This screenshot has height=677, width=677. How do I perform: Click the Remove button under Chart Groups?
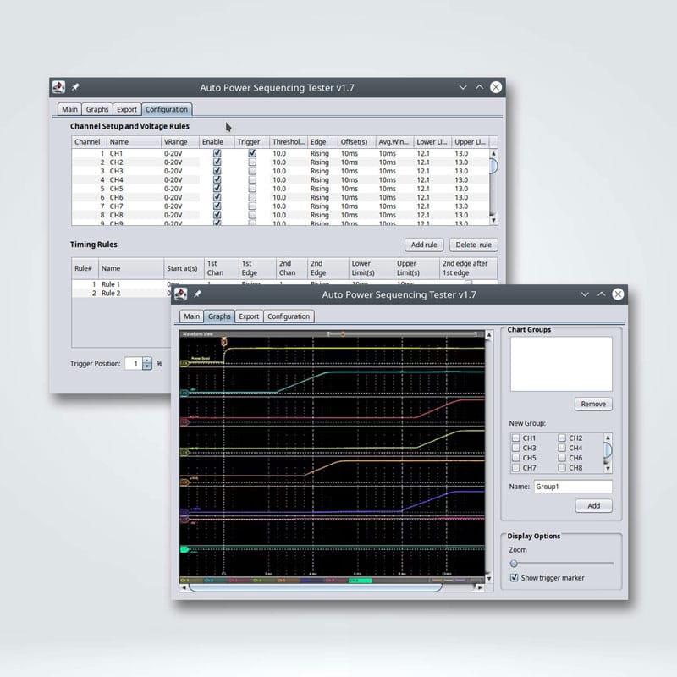coord(592,404)
